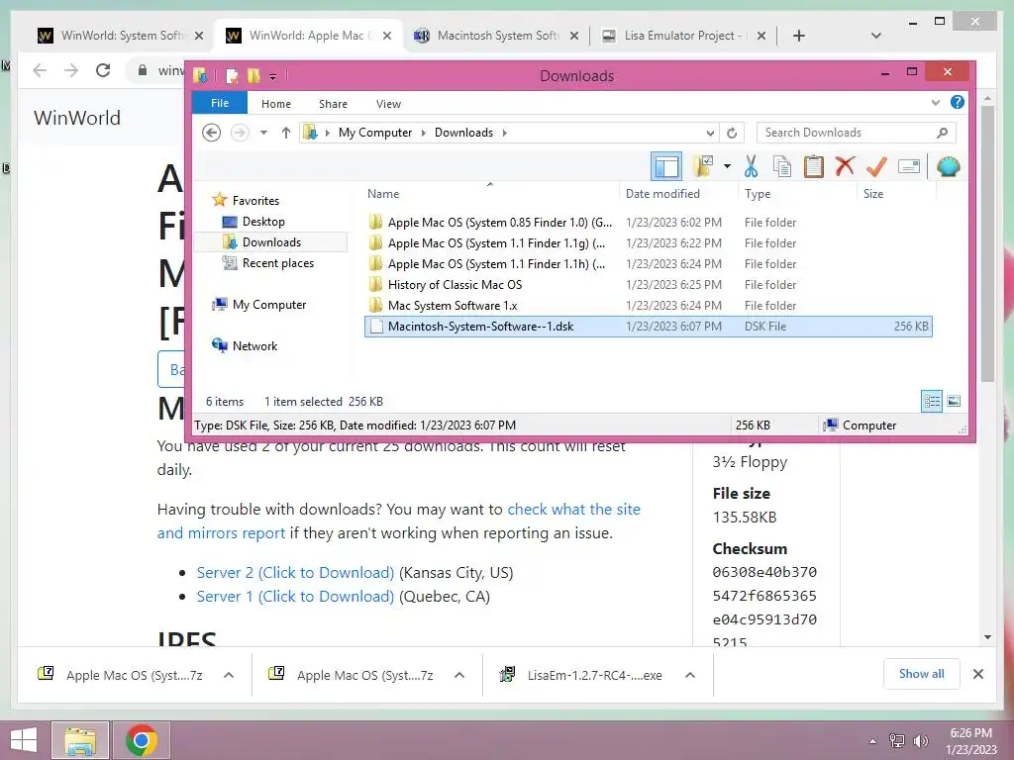
Task: Select Downloads in the navigation pane
Action: (x=271, y=242)
